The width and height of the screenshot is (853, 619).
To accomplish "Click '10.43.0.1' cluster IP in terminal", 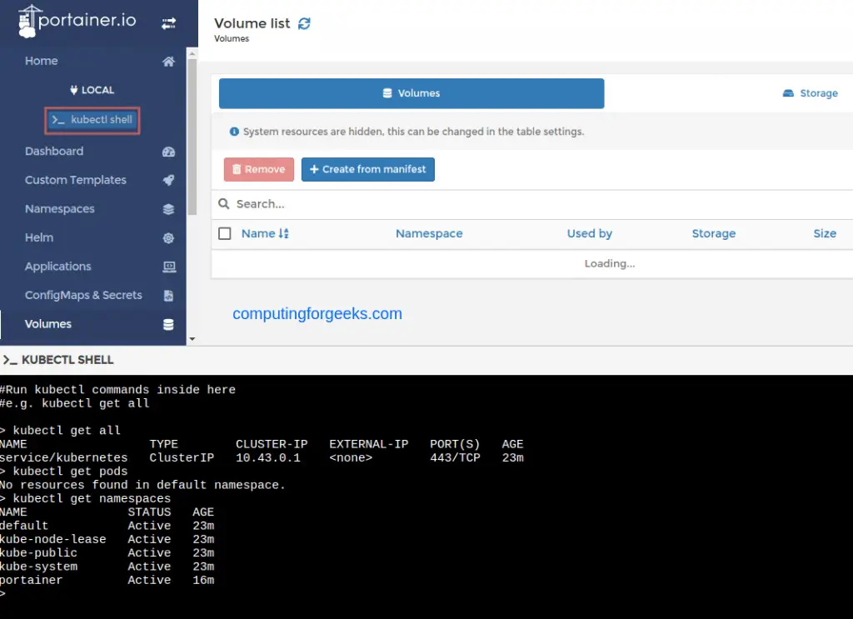I will coord(267,457).
